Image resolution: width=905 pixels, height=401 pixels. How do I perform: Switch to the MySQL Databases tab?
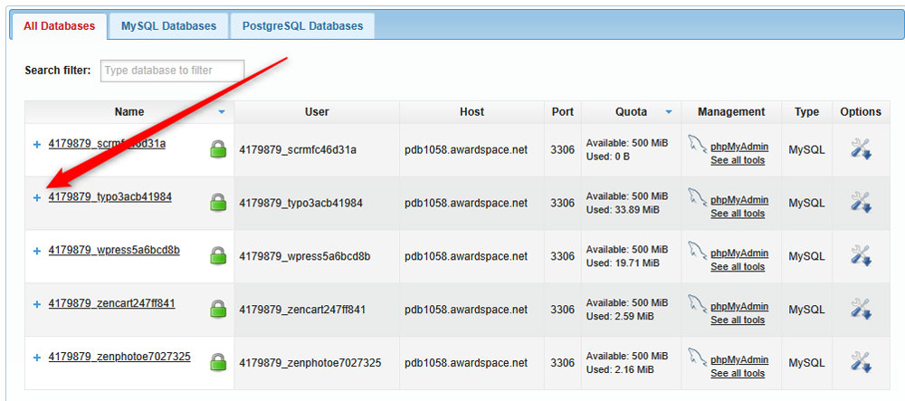[168, 26]
